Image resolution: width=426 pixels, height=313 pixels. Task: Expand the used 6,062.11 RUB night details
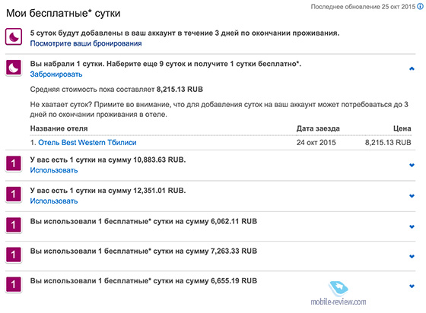click(x=412, y=226)
